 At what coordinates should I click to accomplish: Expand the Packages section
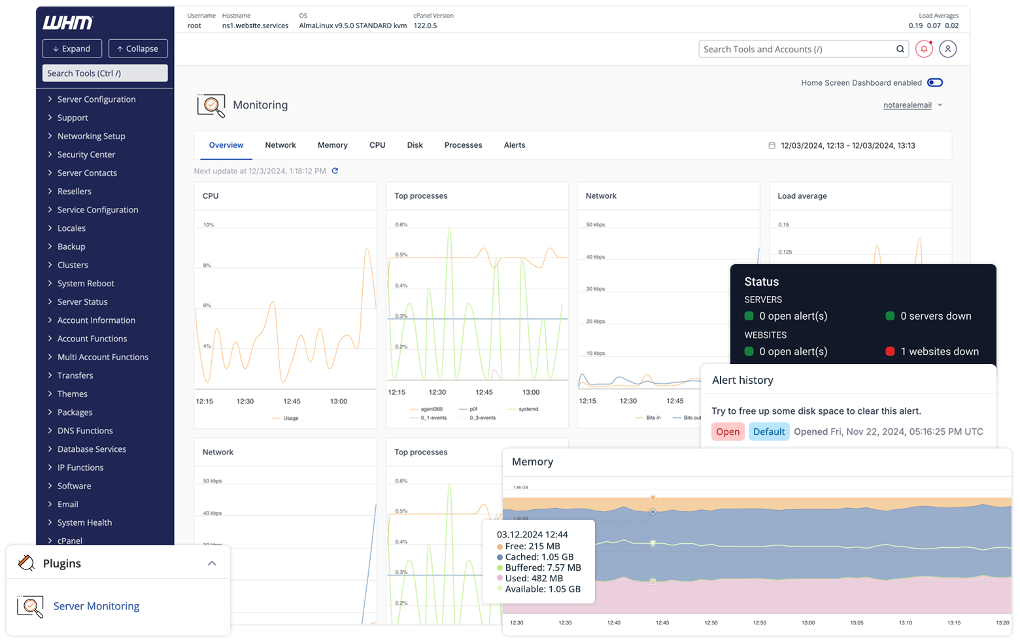pos(75,413)
